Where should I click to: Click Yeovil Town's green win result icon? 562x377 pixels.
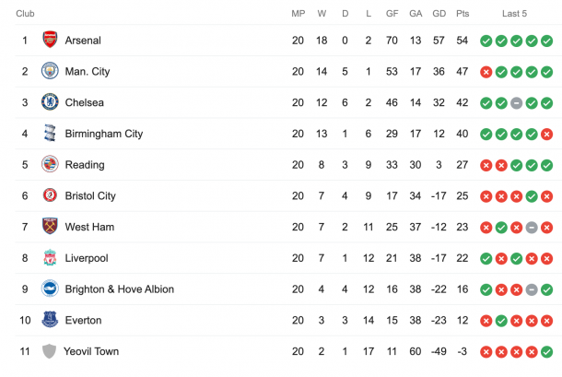pyautogui.click(x=546, y=352)
